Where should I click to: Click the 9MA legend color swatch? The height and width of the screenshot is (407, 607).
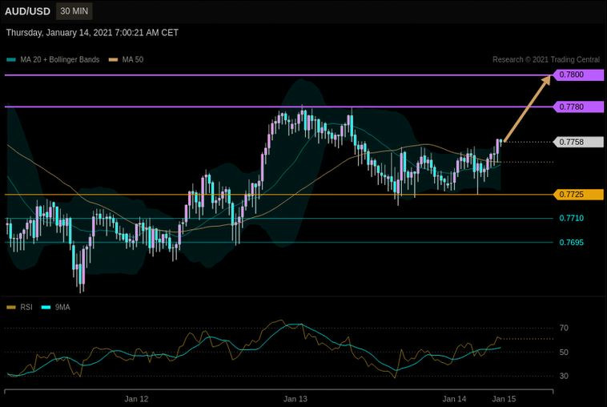46,308
